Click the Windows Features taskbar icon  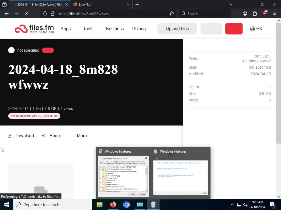point(153,205)
